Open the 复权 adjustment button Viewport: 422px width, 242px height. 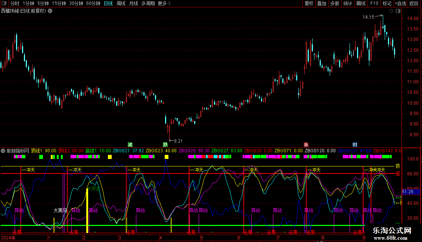309,3
